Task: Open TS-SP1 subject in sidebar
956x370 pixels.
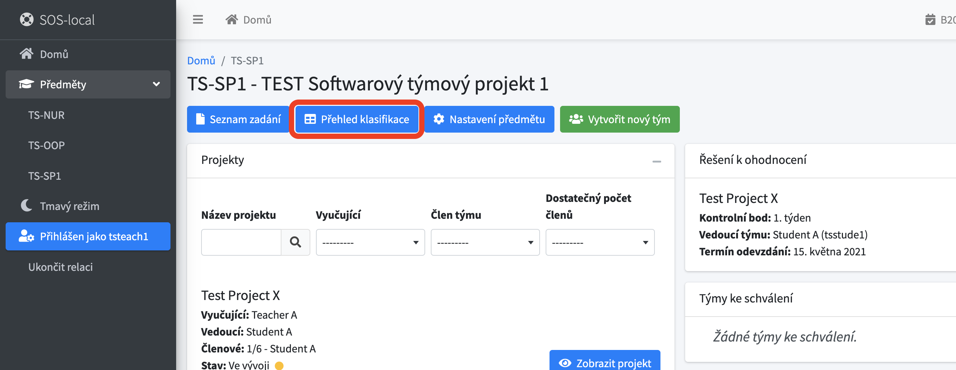Action: tap(44, 176)
